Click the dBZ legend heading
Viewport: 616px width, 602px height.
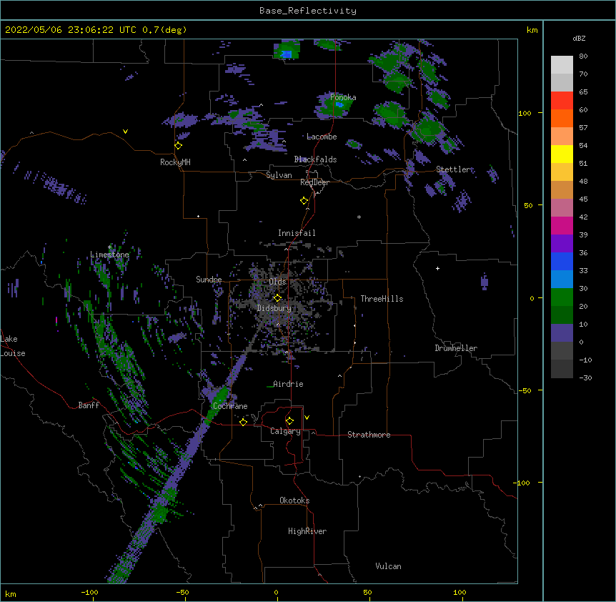[579, 38]
